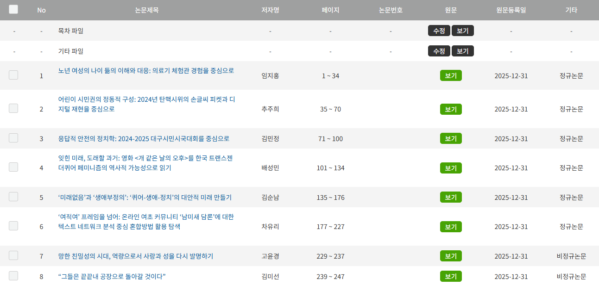This screenshot has height=285, width=599.
Task: Click green 보기 for paper by 김민정
Action: click(451, 138)
